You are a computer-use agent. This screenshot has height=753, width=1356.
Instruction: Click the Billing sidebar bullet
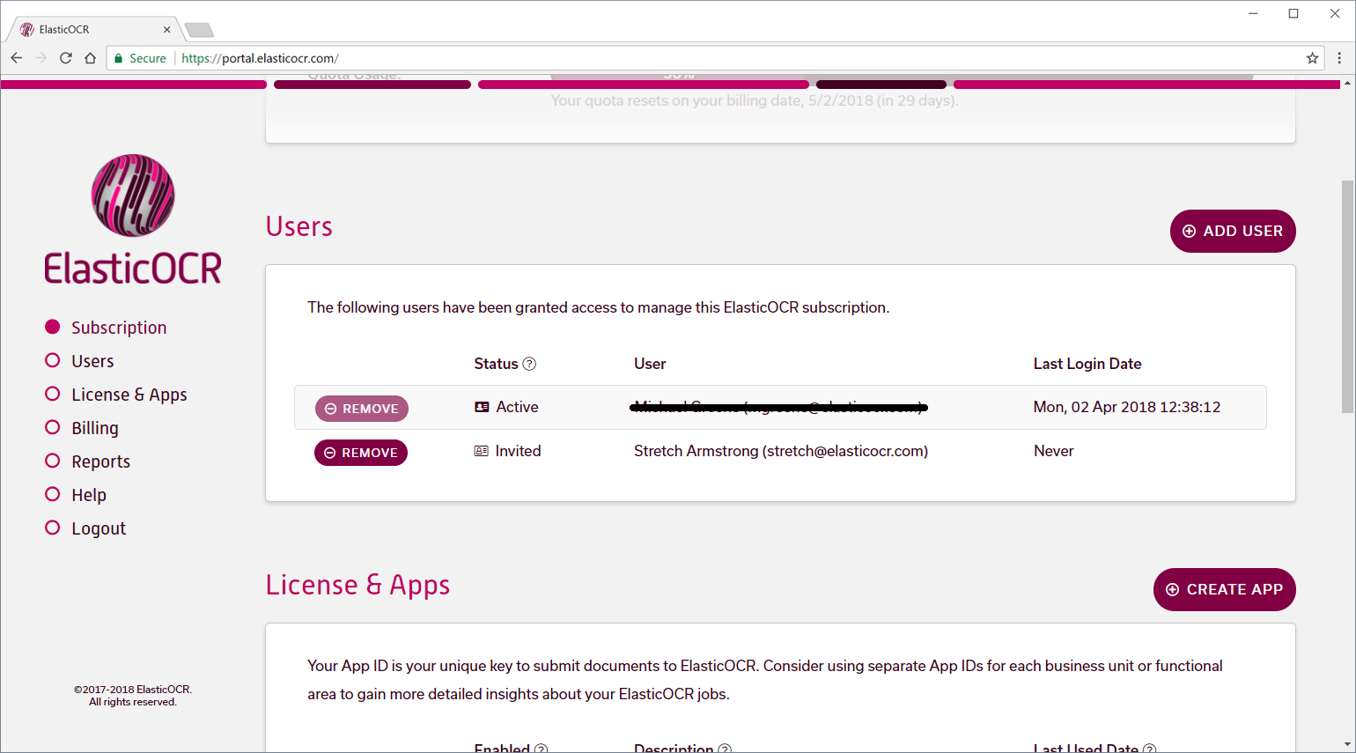click(53, 427)
